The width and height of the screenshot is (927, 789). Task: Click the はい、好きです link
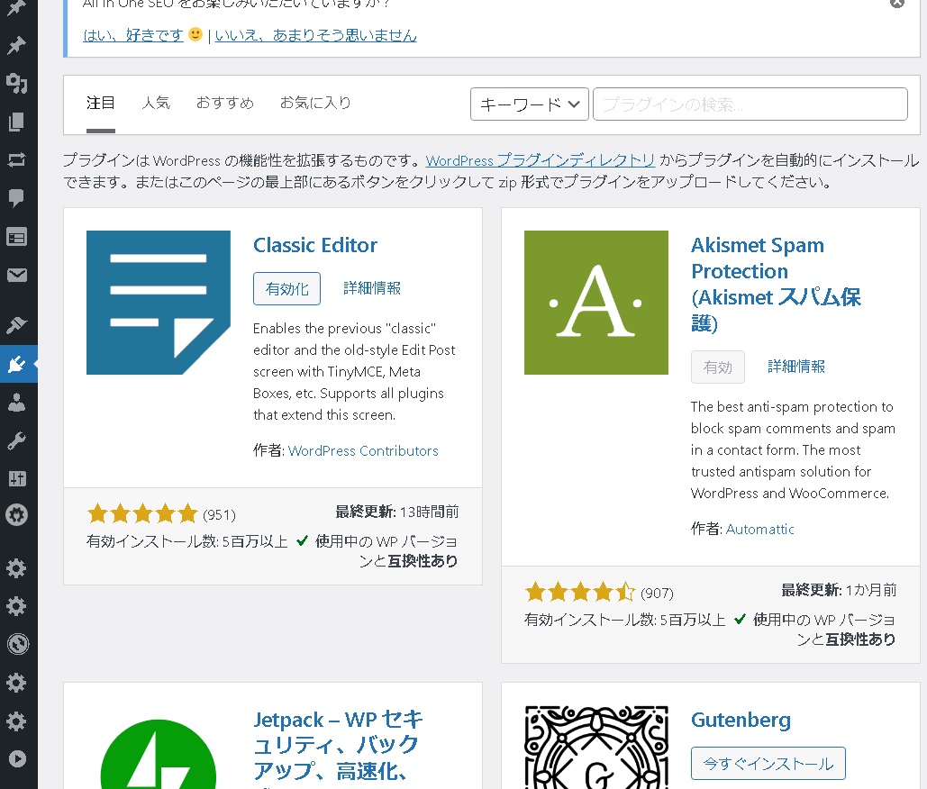133,35
